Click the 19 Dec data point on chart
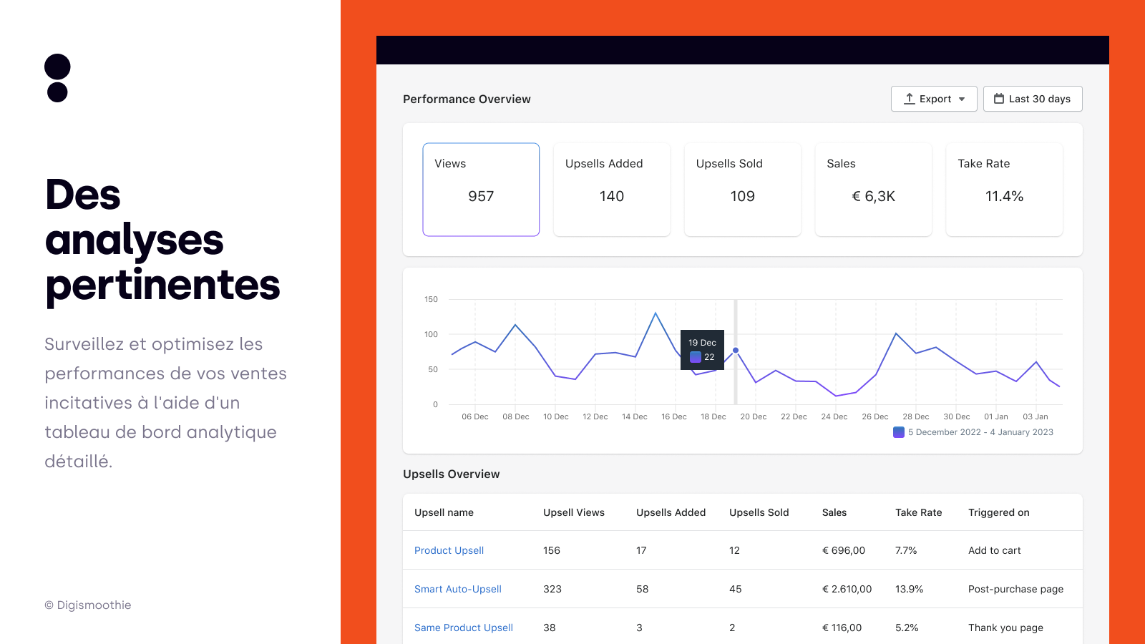1145x644 pixels. (x=736, y=351)
